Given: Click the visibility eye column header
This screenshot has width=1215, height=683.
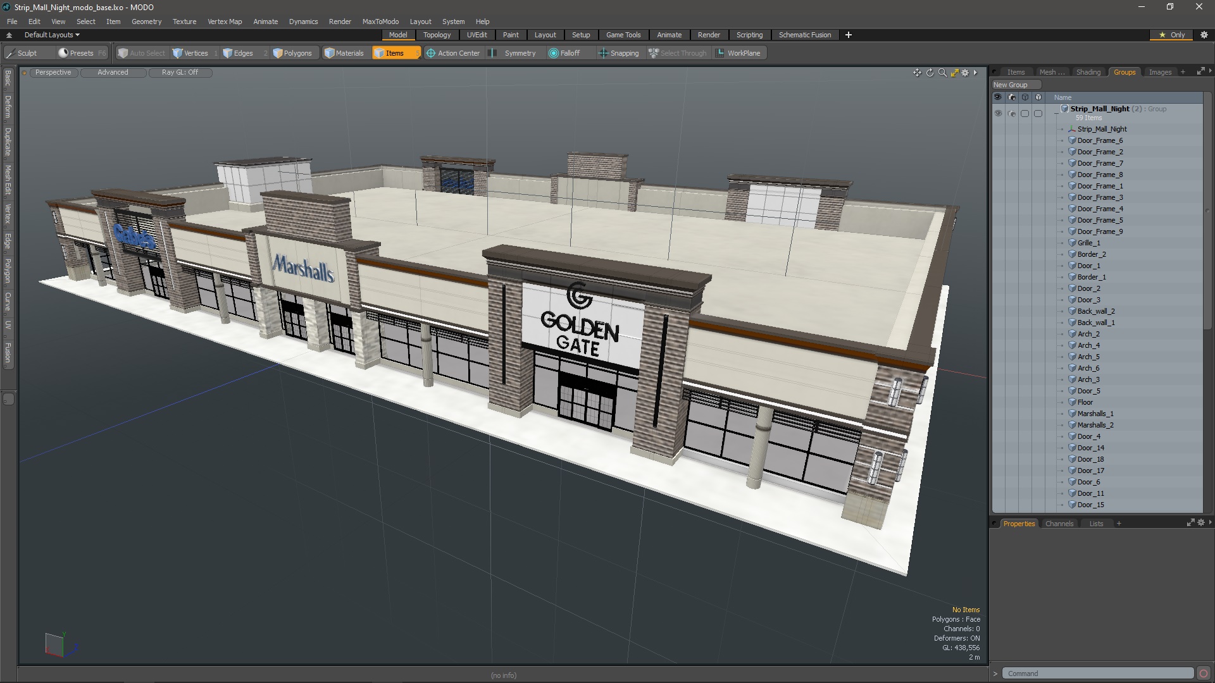Looking at the screenshot, I should coord(997,97).
